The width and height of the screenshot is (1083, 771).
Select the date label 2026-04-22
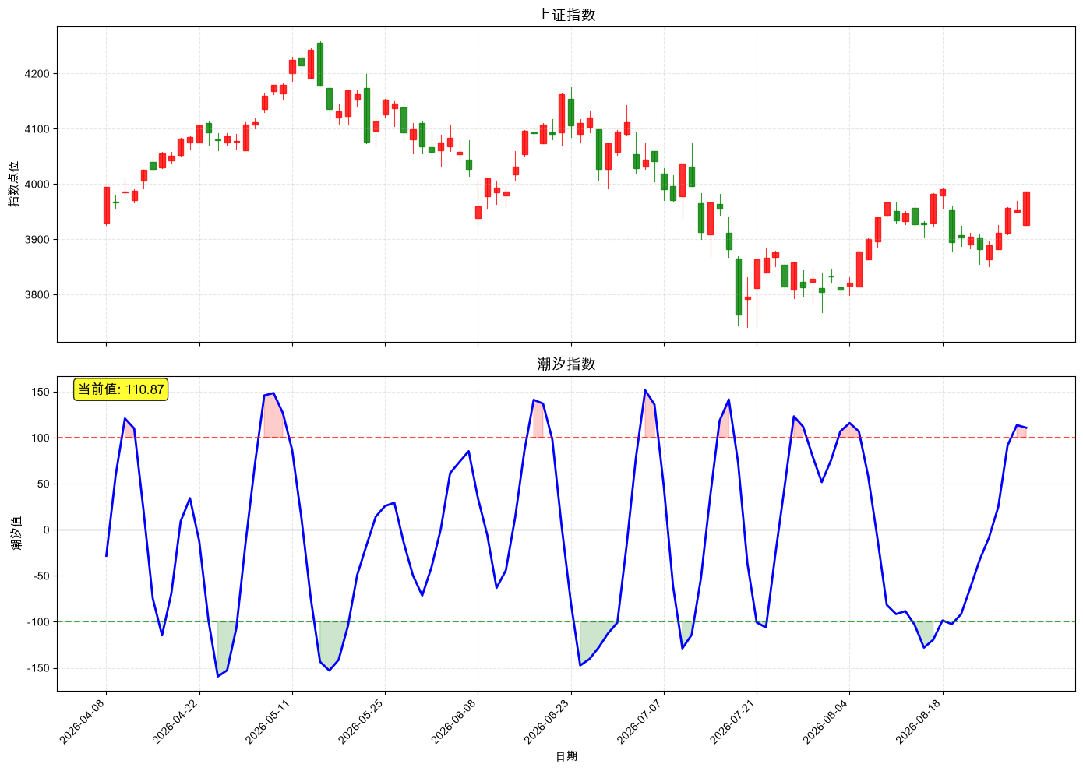178,721
